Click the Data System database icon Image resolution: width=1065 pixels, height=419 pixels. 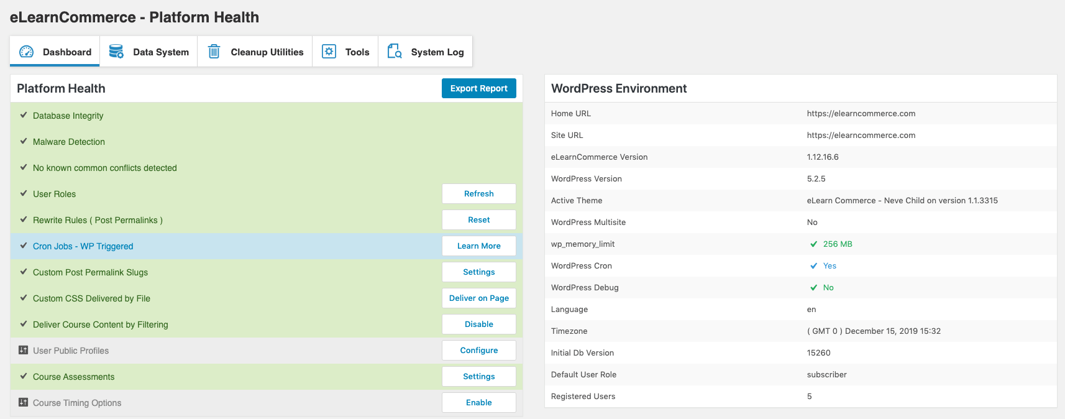[116, 52]
